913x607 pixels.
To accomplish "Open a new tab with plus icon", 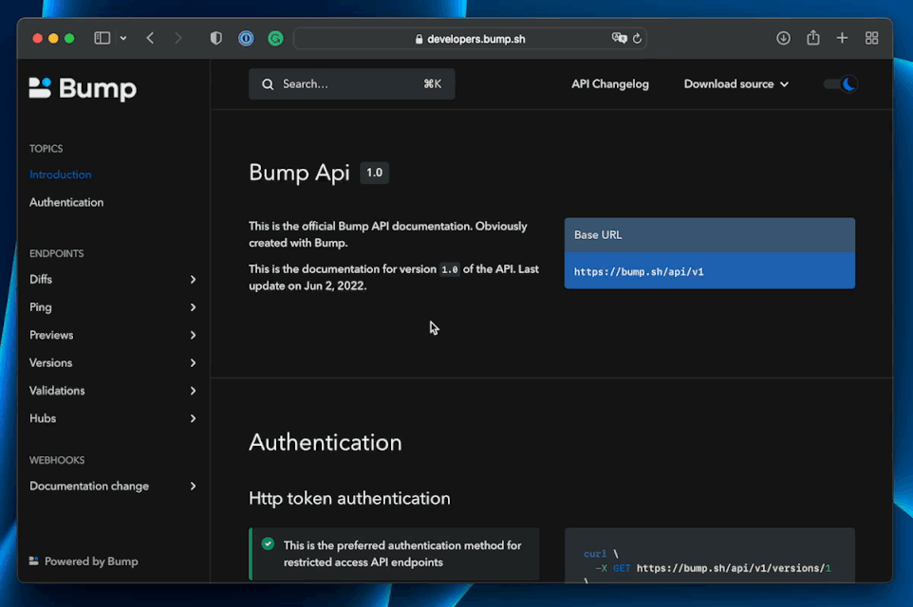I will pyautogui.click(x=842, y=38).
